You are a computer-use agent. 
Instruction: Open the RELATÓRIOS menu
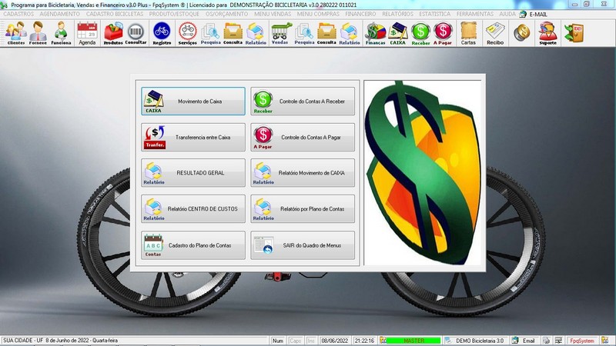pos(397,14)
